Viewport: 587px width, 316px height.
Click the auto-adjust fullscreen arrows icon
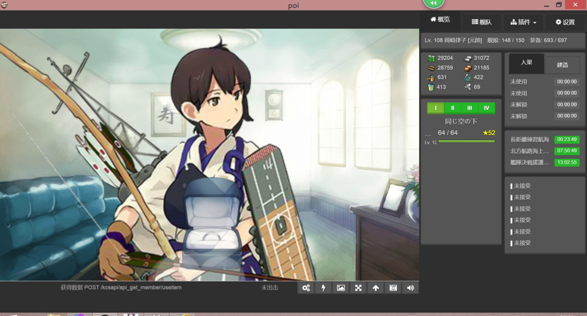(358, 288)
